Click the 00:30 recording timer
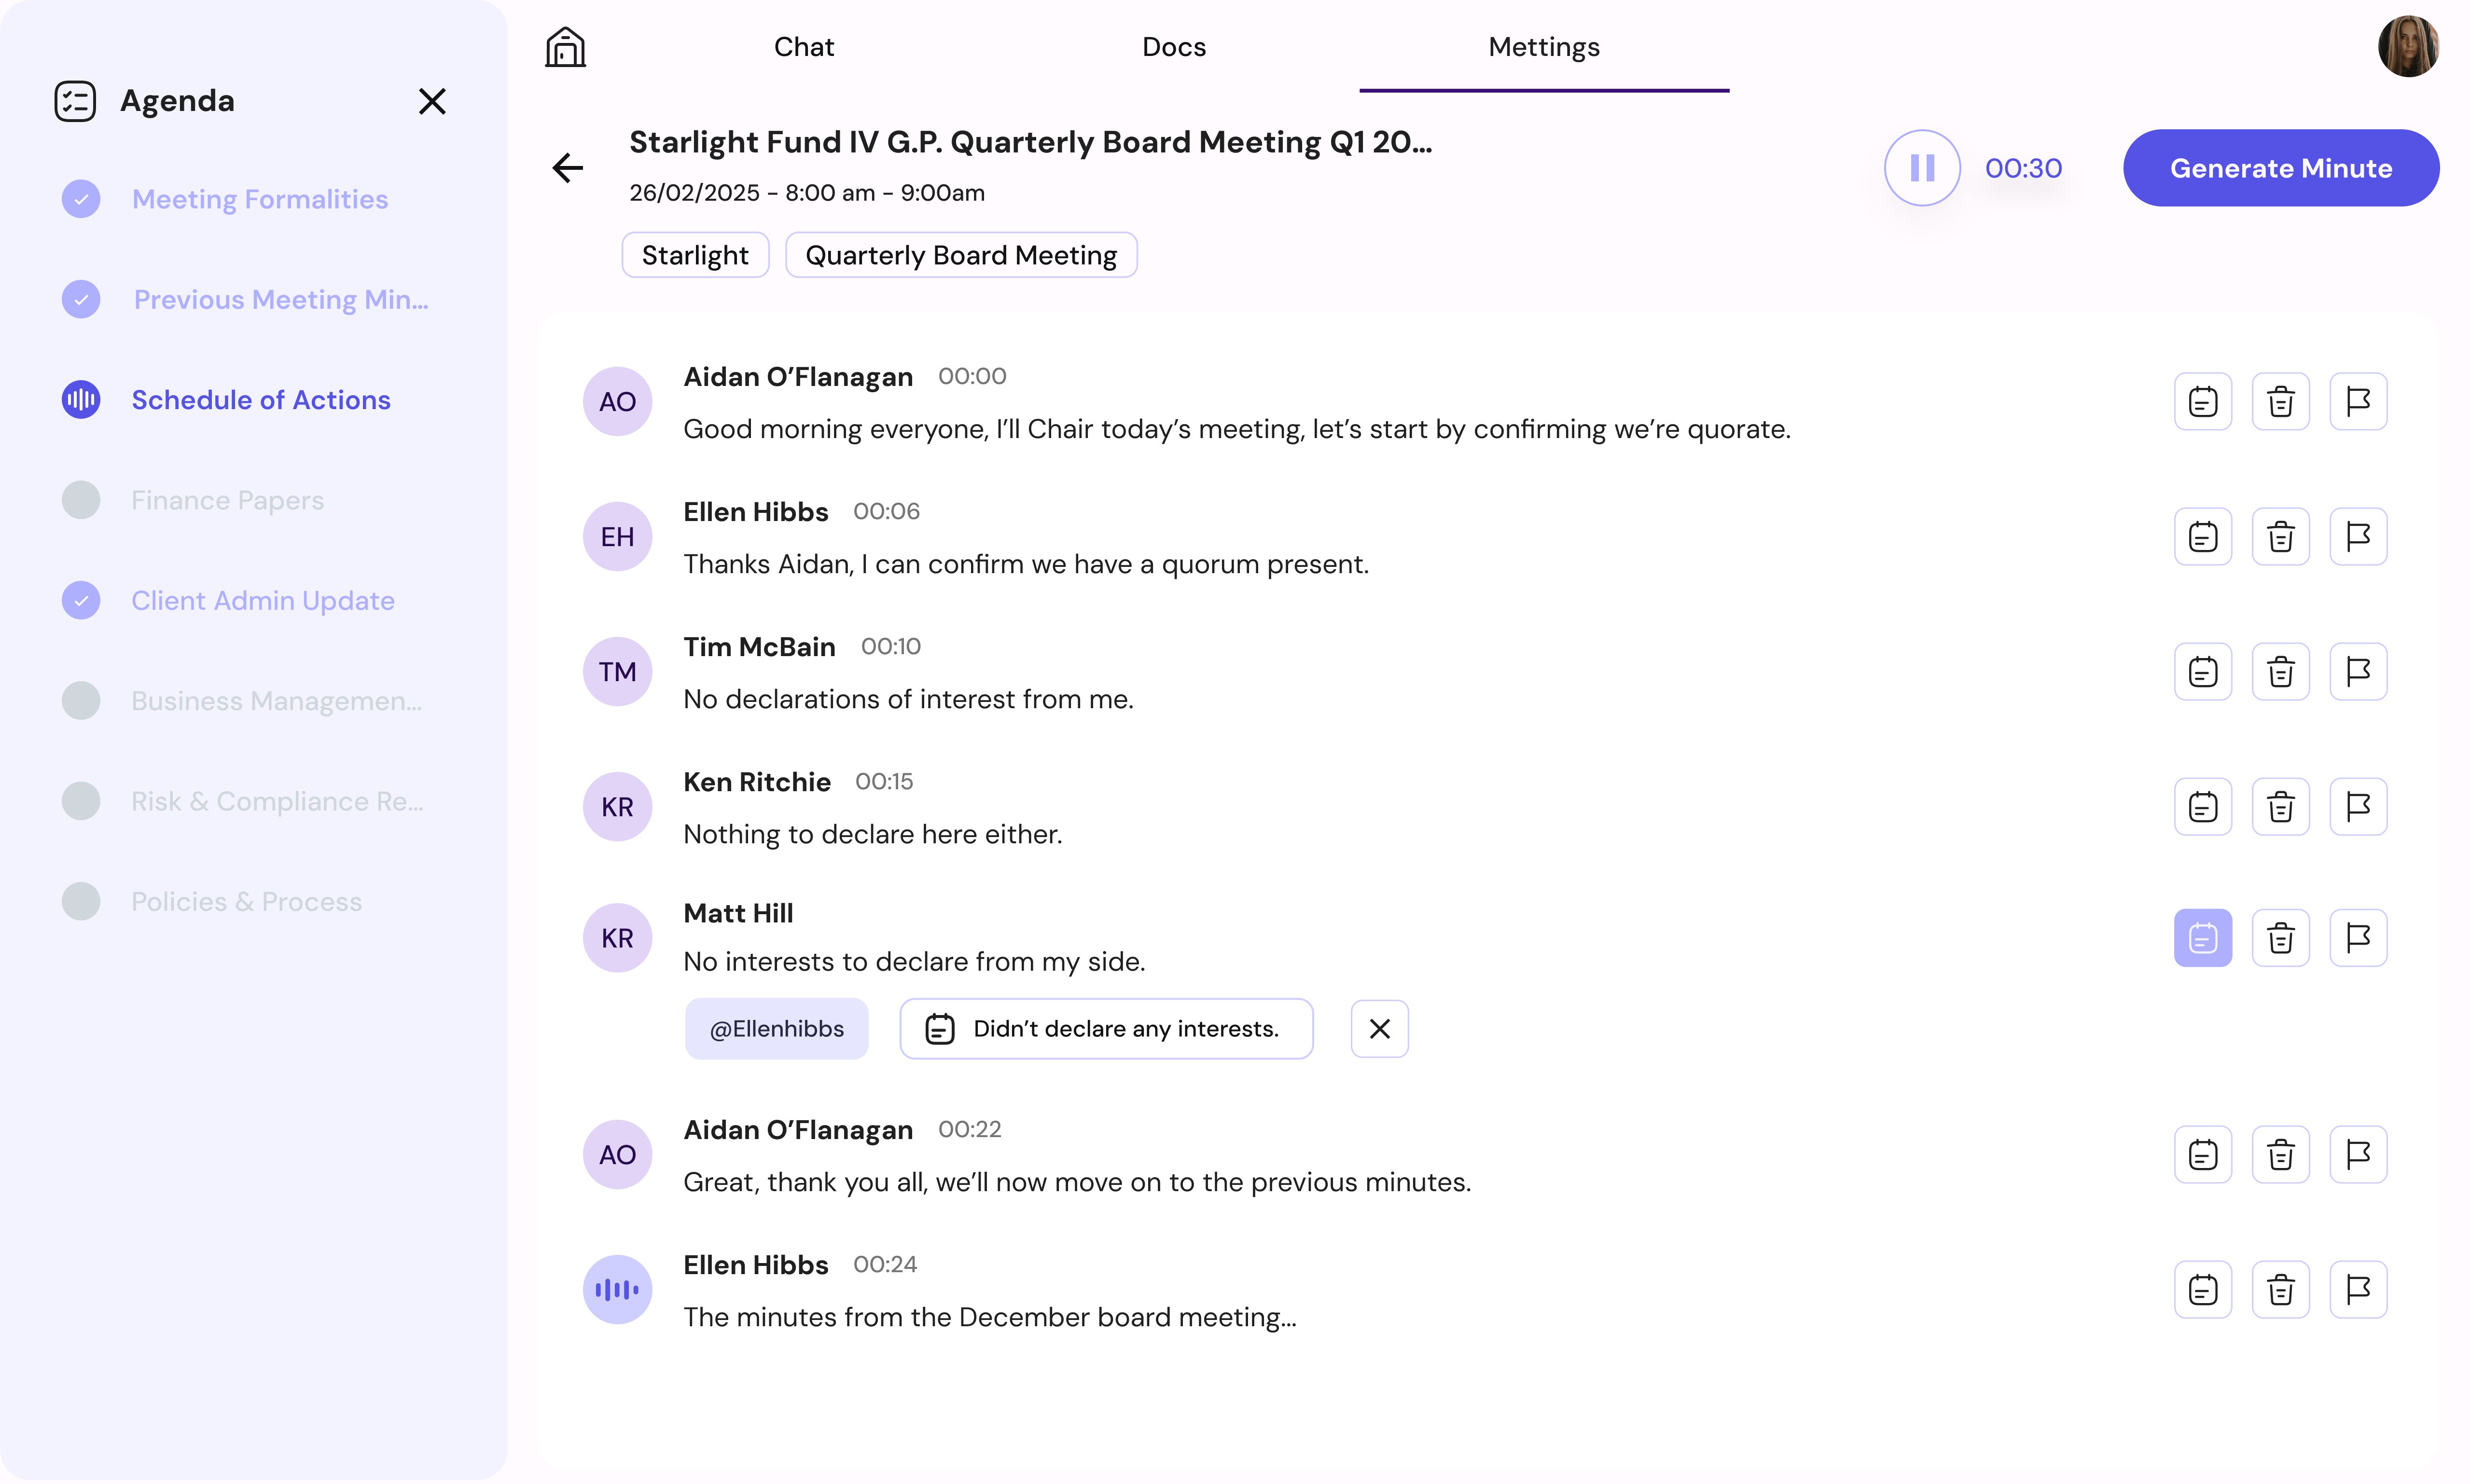The width and height of the screenshot is (2471, 1484). click(2023, 168)
